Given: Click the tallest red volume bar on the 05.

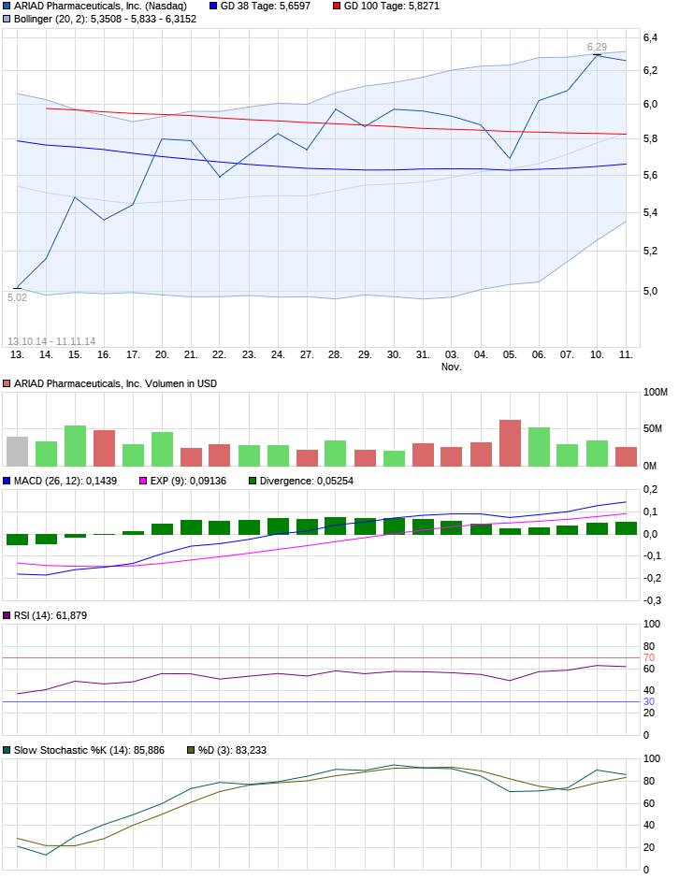Looking at the screenshot, I should click(x=511, y=443).
